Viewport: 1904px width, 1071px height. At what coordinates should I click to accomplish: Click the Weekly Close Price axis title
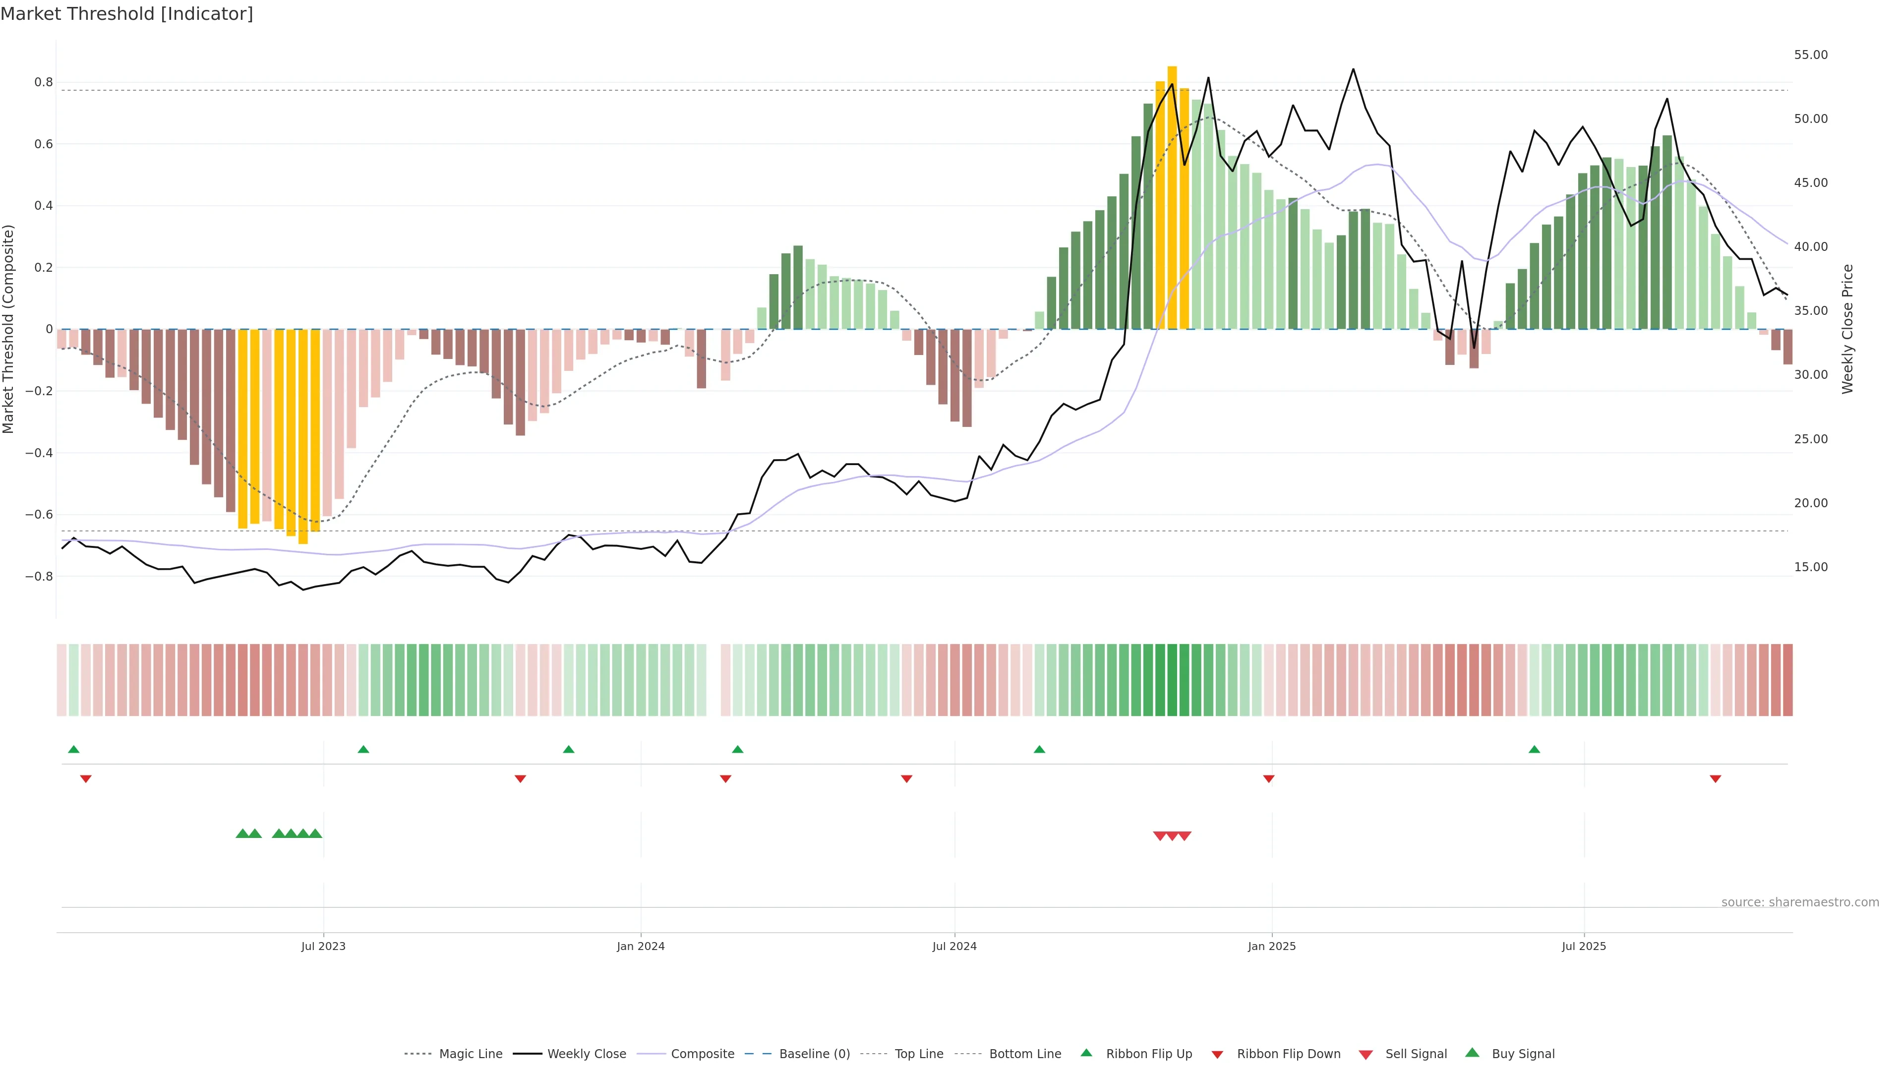1848,329
